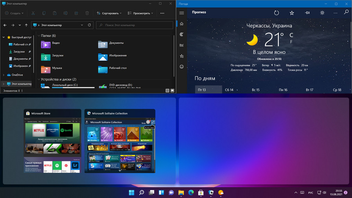352x198 pixels.
Task: Switch Explorer to large icons view
Action: click(x=172, y=90)
